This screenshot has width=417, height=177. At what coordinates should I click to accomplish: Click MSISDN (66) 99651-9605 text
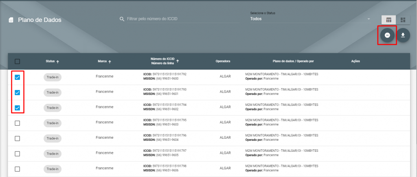click(161, 155)
